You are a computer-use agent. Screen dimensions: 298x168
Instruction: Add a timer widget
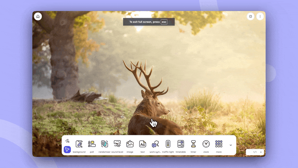tap(193, 146)
